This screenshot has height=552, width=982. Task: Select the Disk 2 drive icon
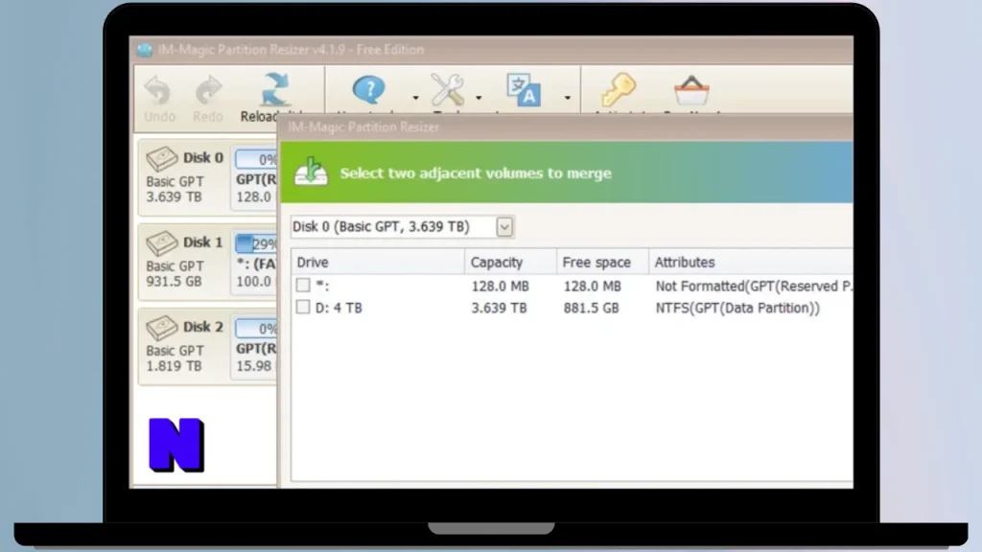[161, 328]
